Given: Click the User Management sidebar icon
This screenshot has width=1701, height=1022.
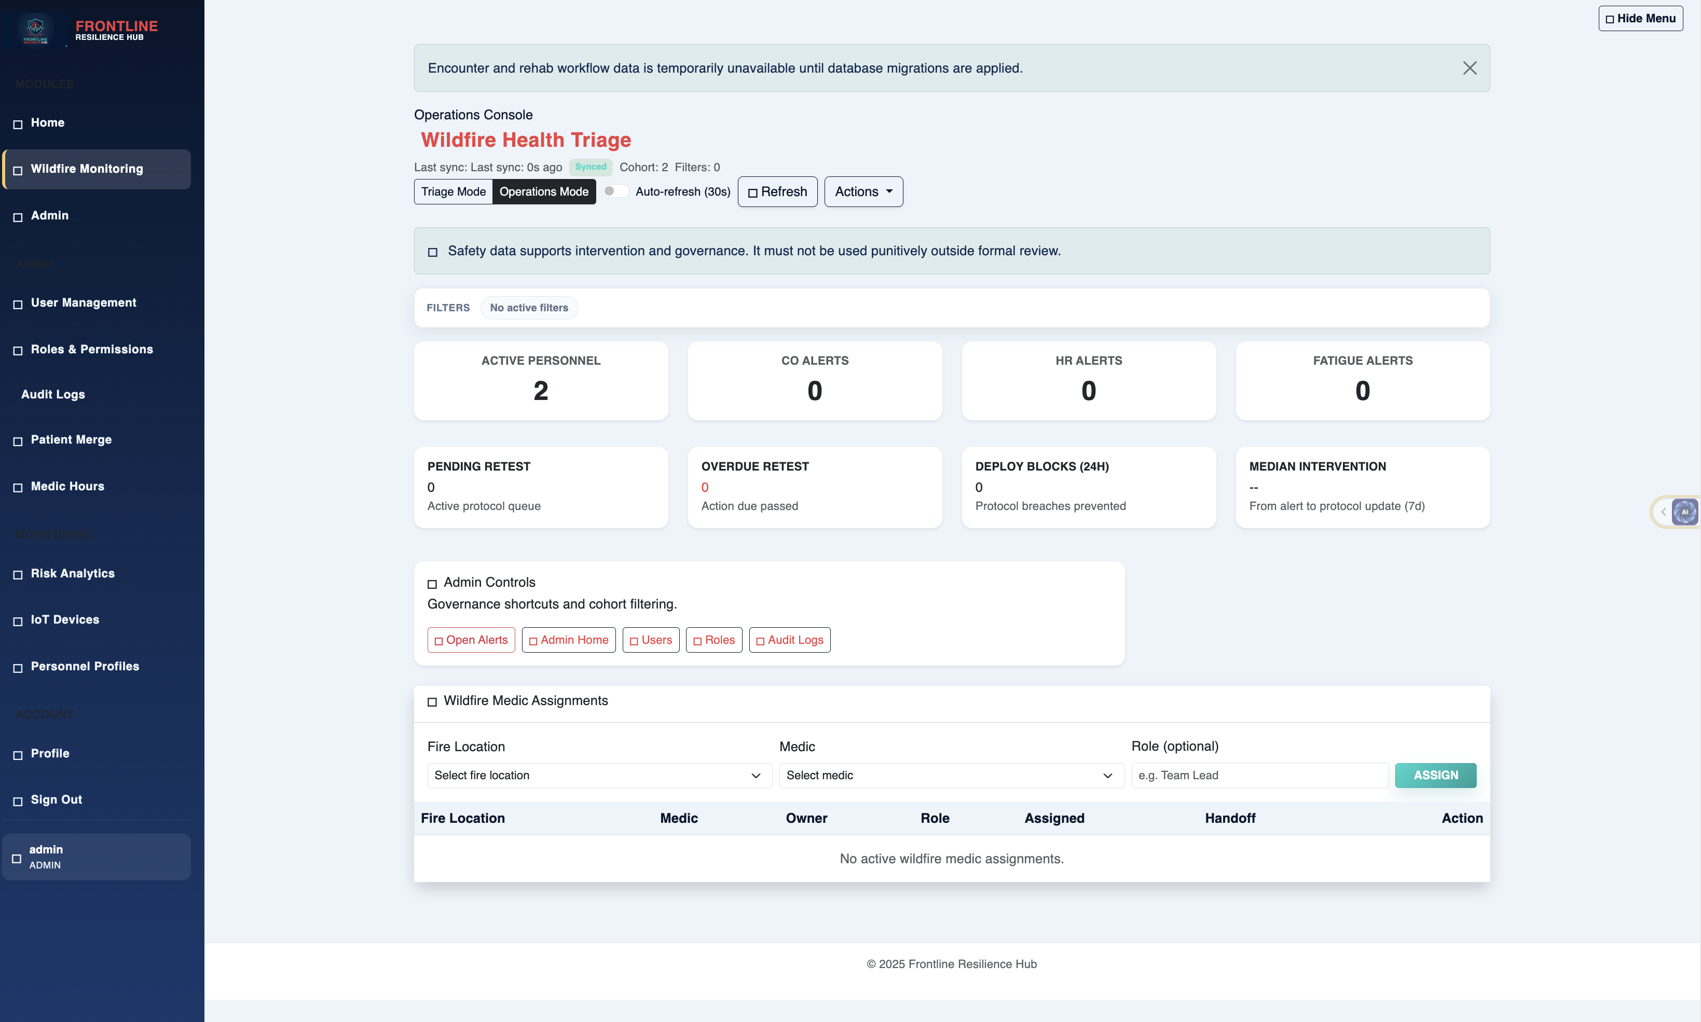Looking at the screenshot, I should point(18,303).
